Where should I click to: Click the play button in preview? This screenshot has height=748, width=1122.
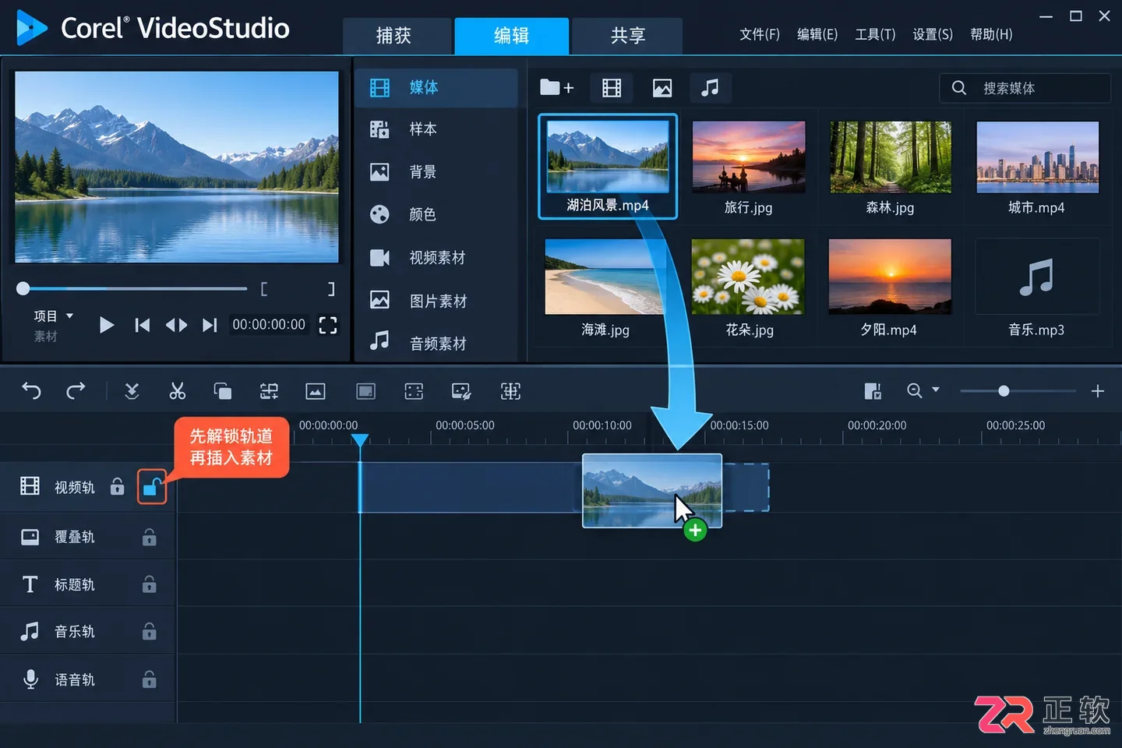[x=107, y=325]
